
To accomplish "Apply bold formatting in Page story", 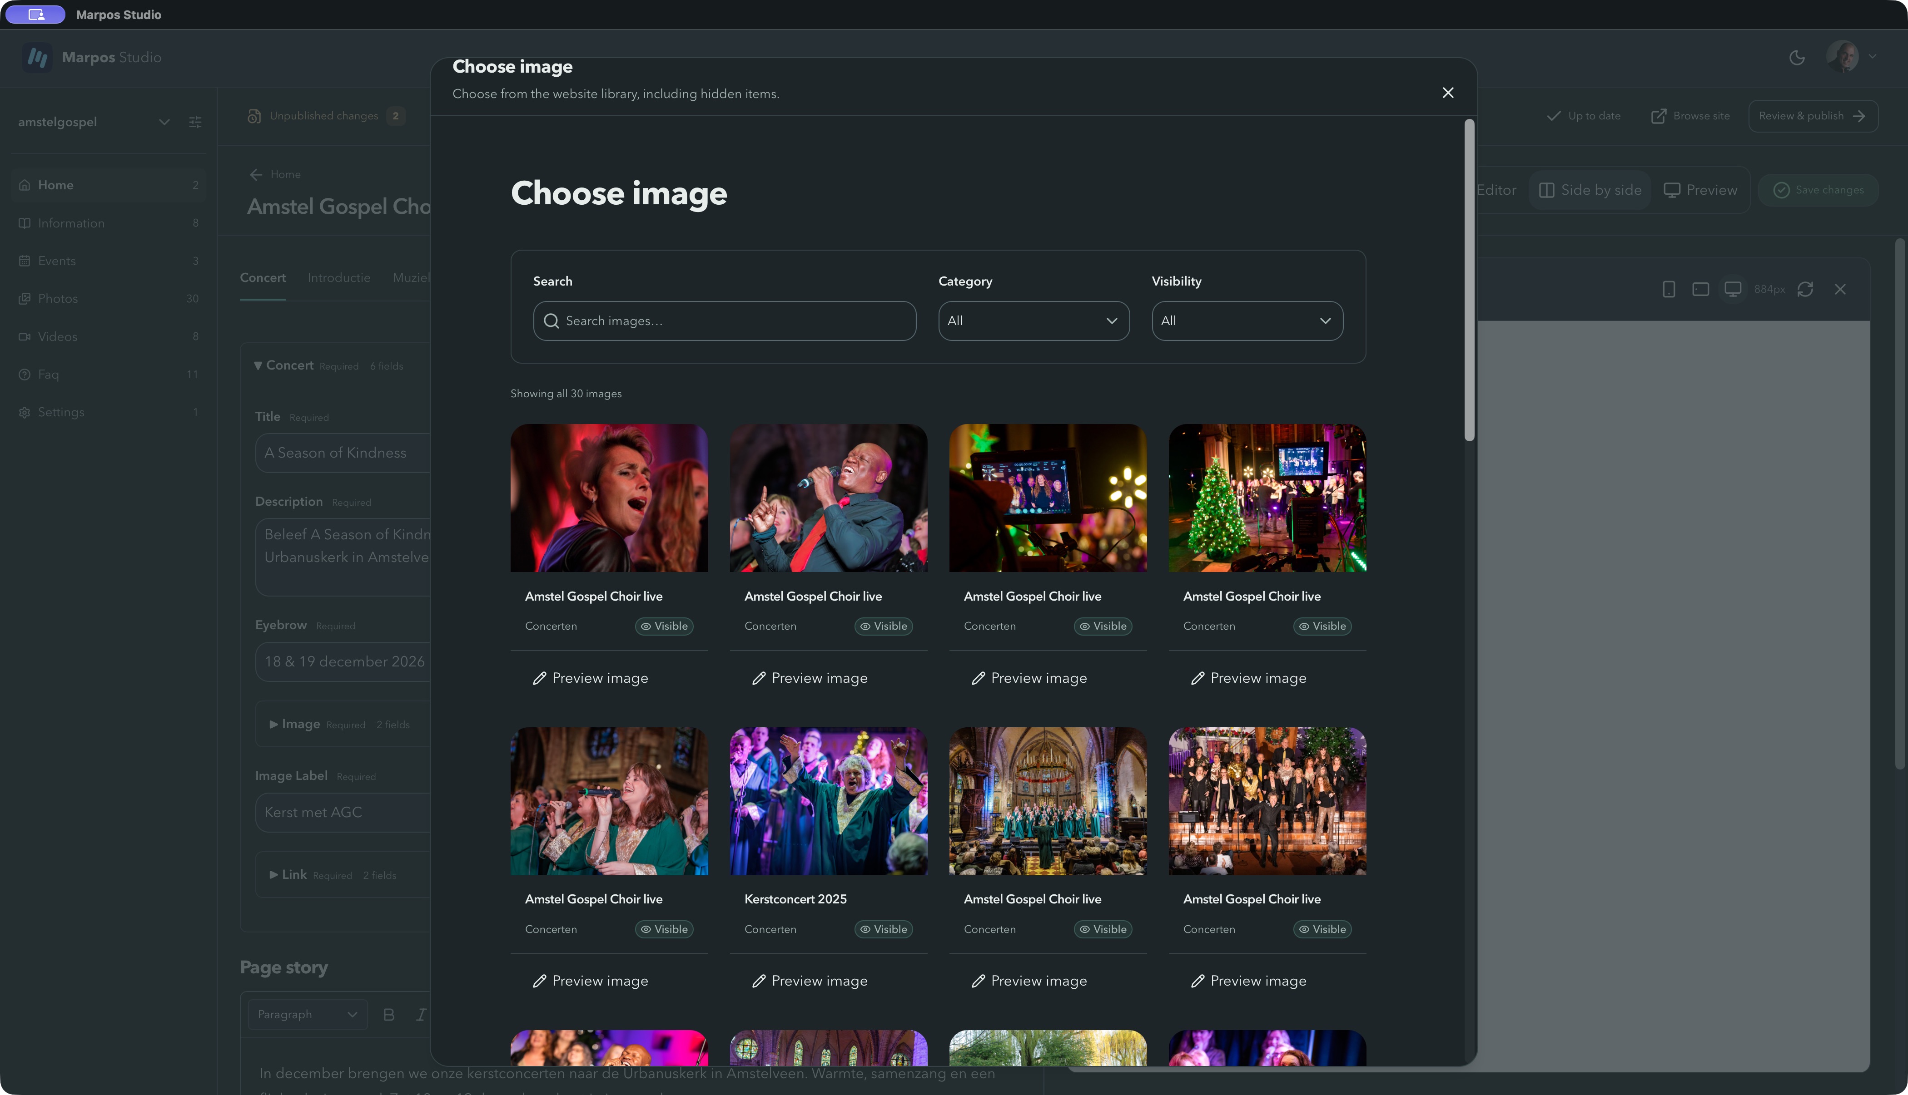I will (389, 1015).
